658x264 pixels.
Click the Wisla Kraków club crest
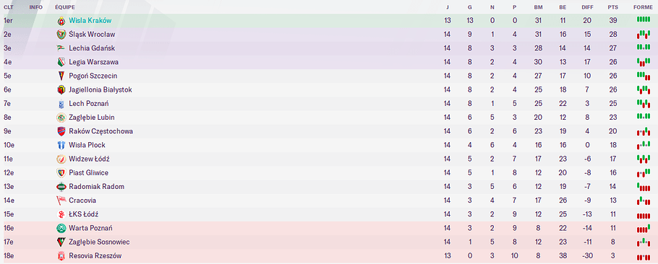pyautogui.click(x=61, y=20)
